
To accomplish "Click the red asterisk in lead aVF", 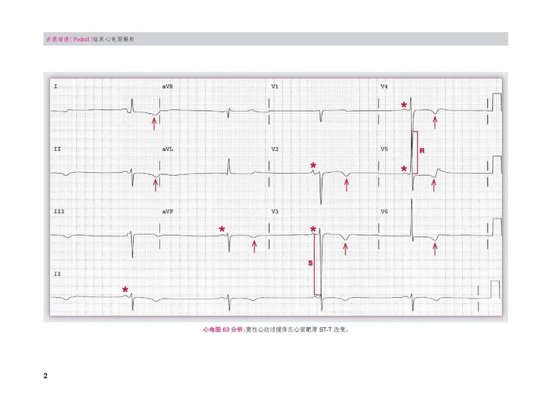I will tap(222, 230).
